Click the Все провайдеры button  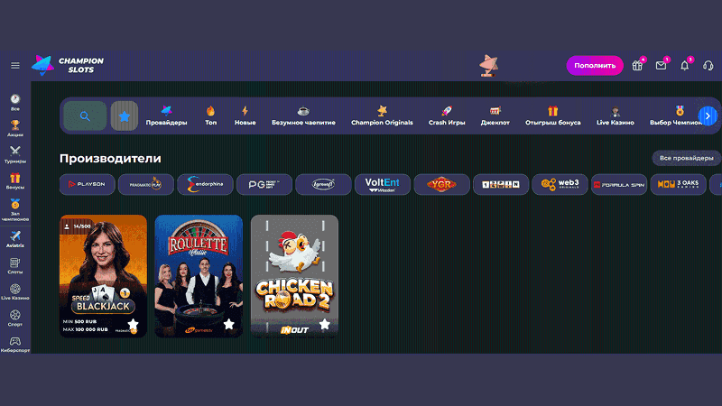(687, 158)
